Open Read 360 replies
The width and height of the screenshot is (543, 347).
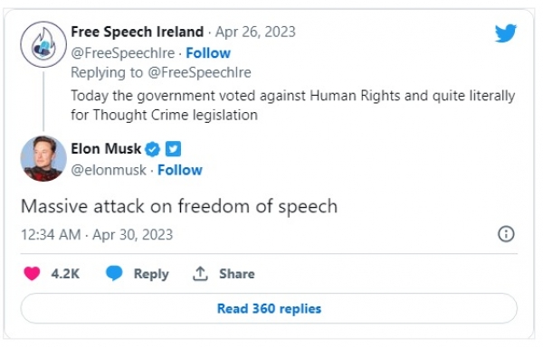click(x=269, y=308)
